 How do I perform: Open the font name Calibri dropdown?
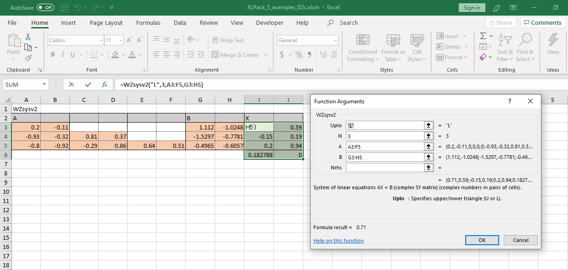point(100,40)
